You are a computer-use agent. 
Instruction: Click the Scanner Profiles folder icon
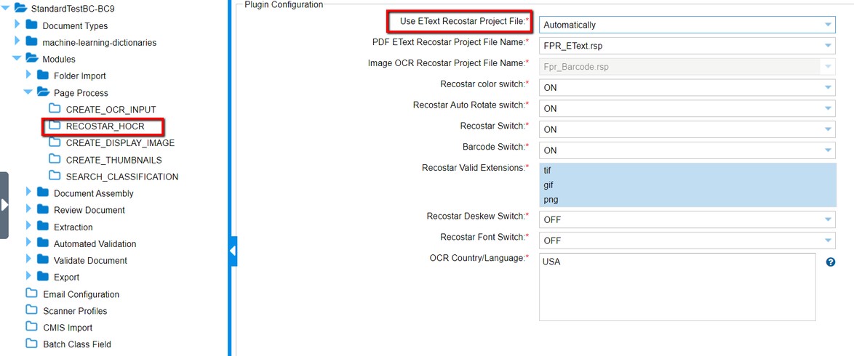(31, 310)
